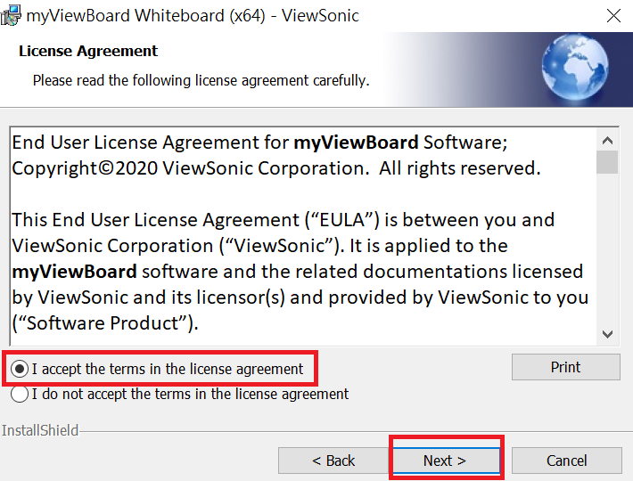Continue installation with the Next button
Viewport: 633px width, 481px height.
click(445, 461)
